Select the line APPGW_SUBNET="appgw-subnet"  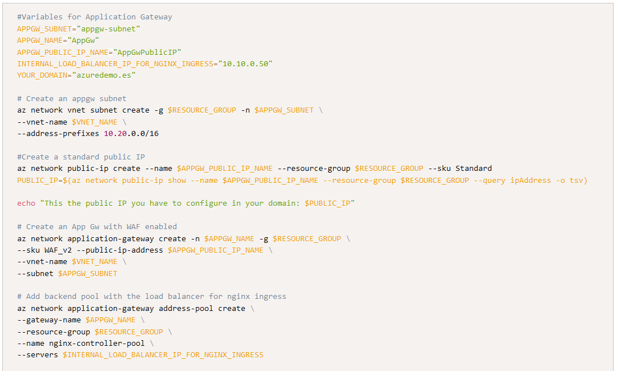pyautogui.click(x=78, y=29)
